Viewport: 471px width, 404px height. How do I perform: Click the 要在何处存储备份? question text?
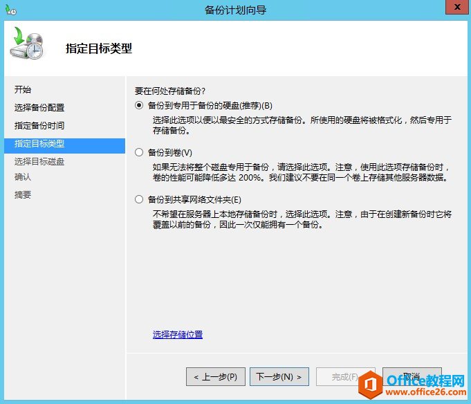coord(170,91)
